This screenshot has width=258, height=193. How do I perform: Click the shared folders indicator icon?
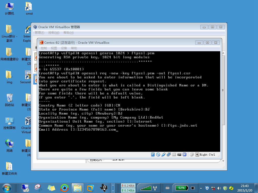(x=174, y=155)
